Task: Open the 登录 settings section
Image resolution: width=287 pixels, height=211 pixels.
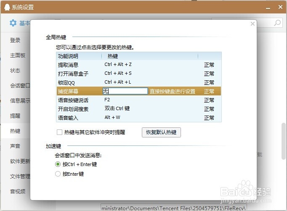Action: pos(15,40)
